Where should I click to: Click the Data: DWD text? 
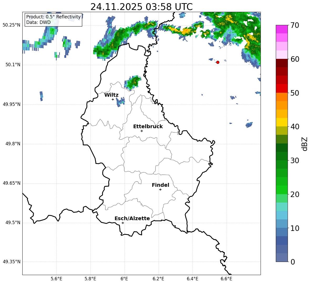tap(38, 22)
